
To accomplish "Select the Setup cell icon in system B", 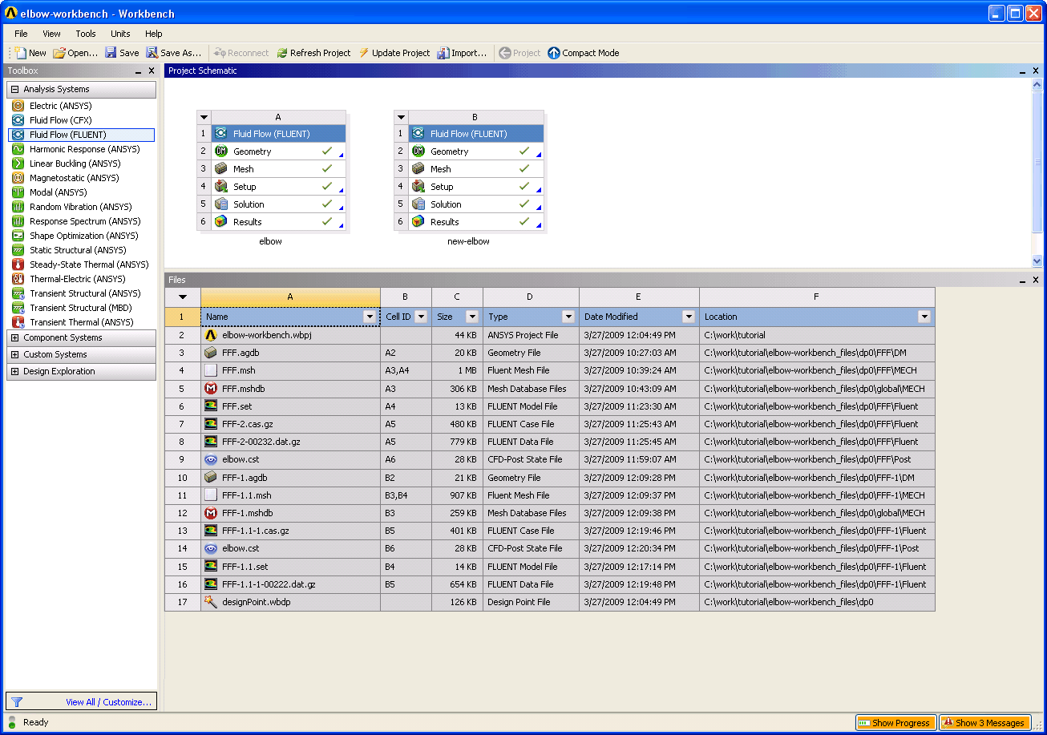I will 418,187.
